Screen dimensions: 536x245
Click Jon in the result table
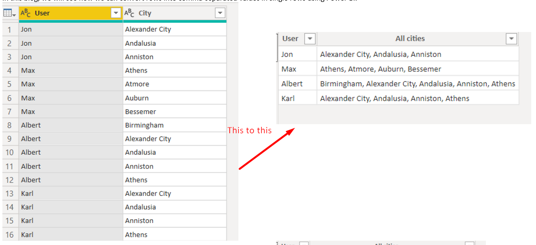pyautogui.click(x=298, y=54)
